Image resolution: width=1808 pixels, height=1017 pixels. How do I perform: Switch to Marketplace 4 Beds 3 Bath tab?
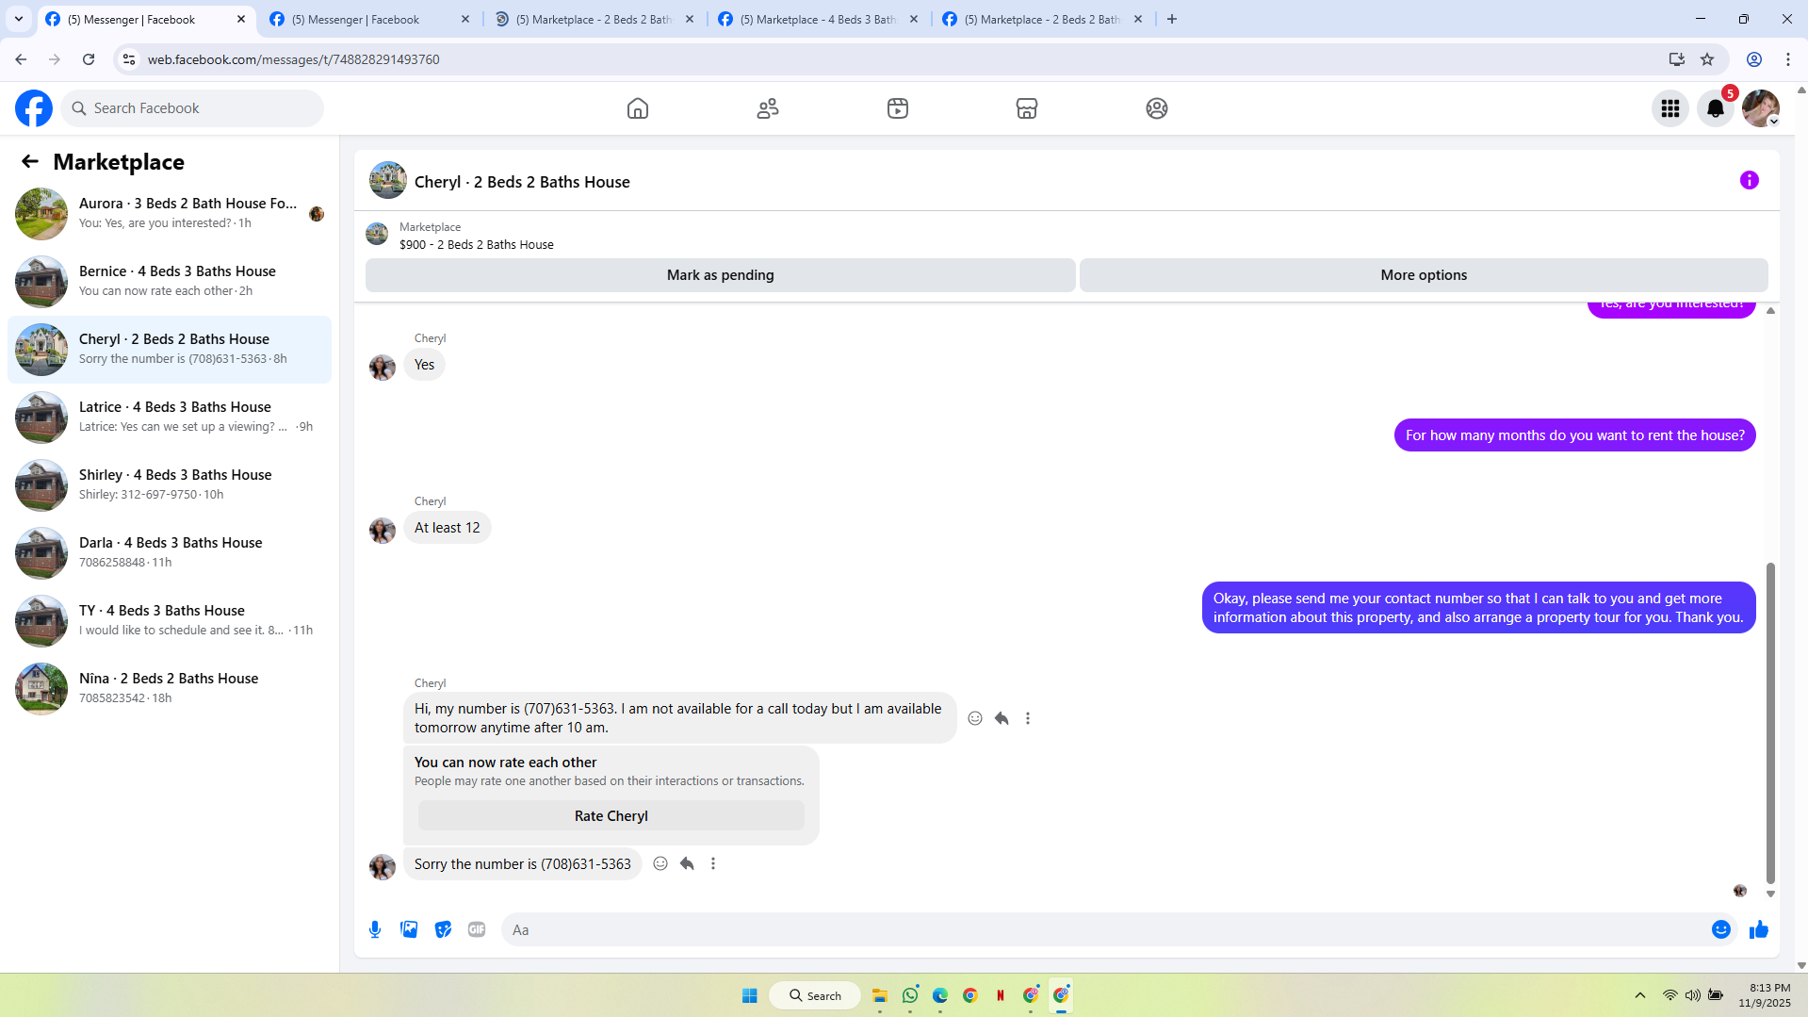tap(818, 19)
